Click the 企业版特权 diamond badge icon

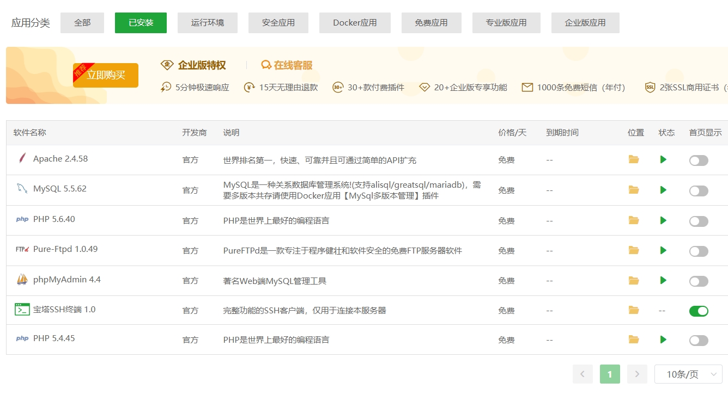(x=167, y=65)
